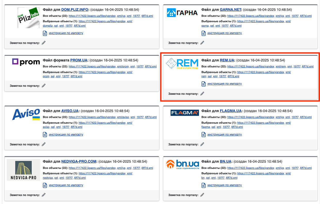
Task: Edit the portal note pencil for BN.UA
Action: point(202,195)
